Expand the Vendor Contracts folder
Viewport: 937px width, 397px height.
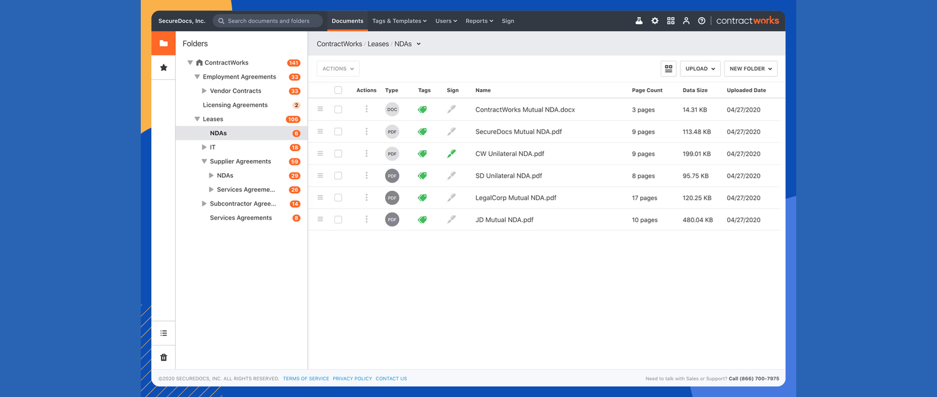point(204,91)
